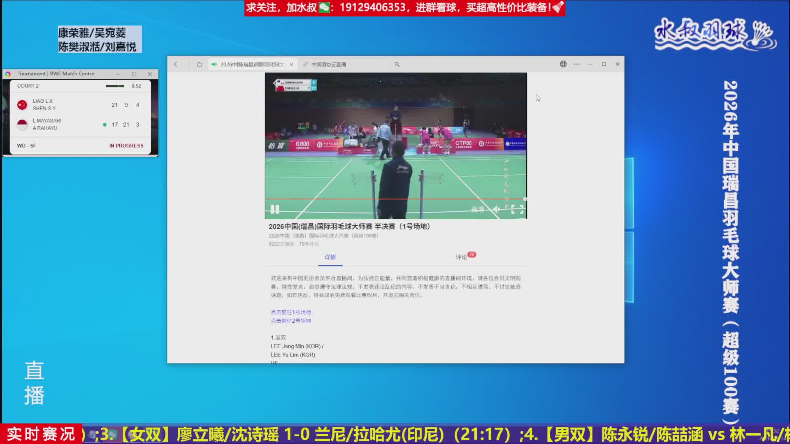Open the 高清 video quality selector
This screenshot has height=444, width=790.
point(477,210)
